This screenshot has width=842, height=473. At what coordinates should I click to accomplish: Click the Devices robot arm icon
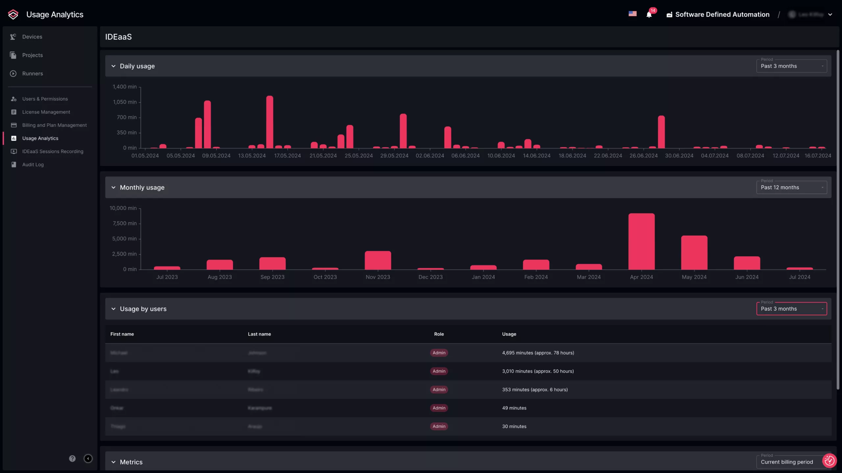13,37
